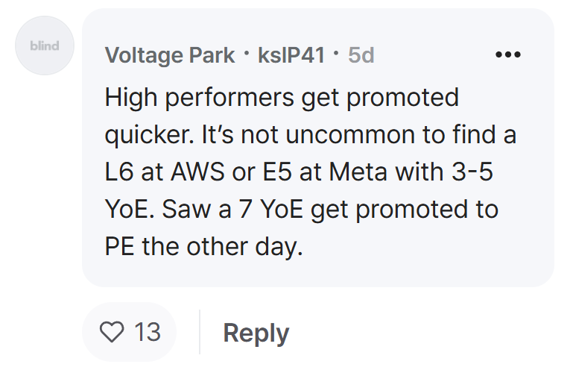
Task: Click the 13 likes count
Action: point(148,332)
